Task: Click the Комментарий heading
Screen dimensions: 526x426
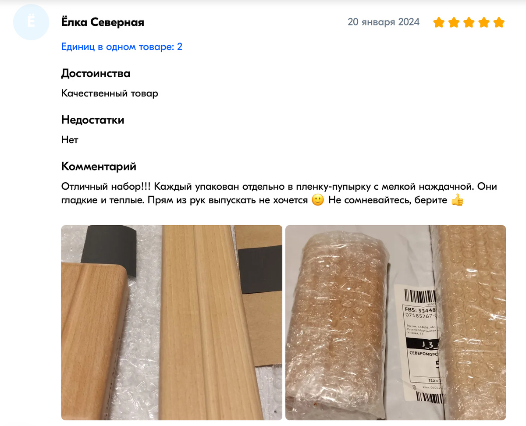Action: point(99,167)
